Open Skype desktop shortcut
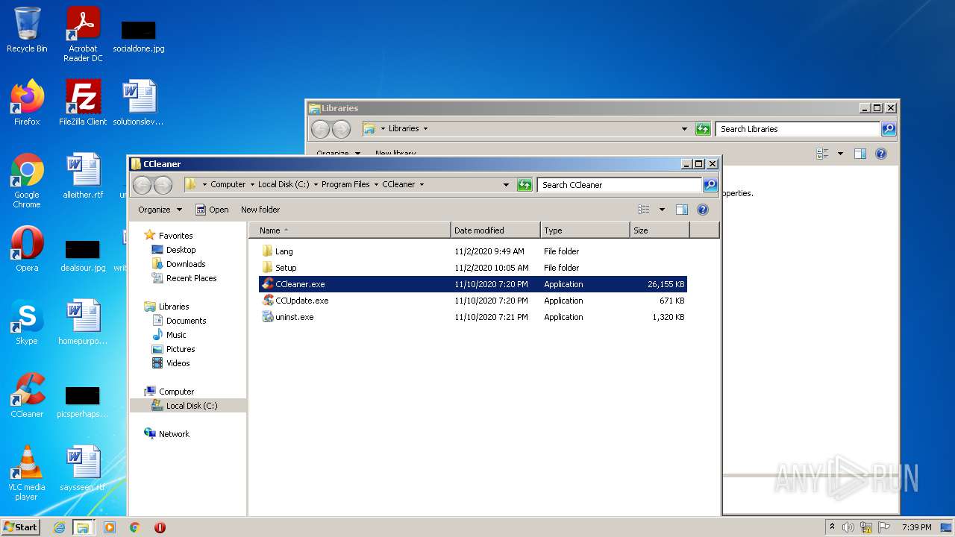955x537 pixels. 27,322
